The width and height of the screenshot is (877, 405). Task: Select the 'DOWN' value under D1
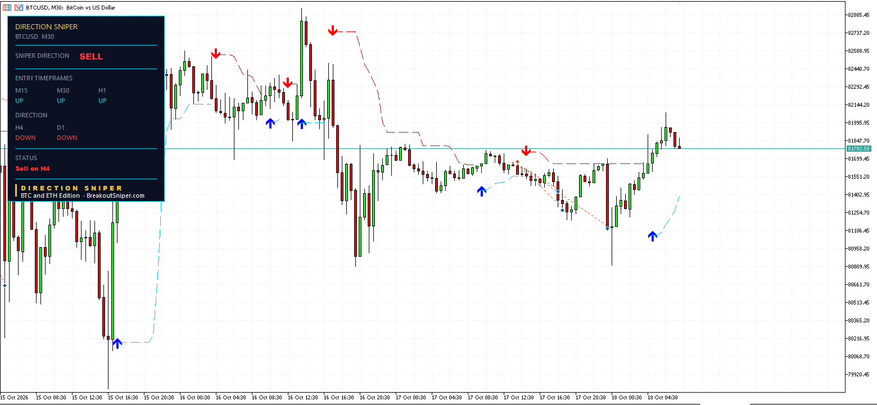67,138
